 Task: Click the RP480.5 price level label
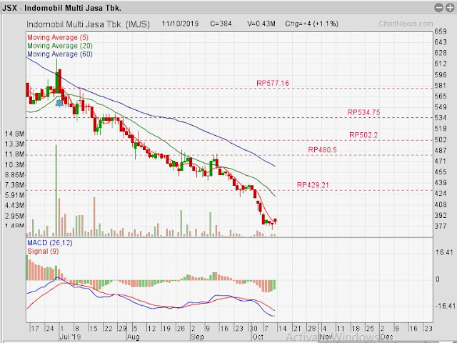322,150
